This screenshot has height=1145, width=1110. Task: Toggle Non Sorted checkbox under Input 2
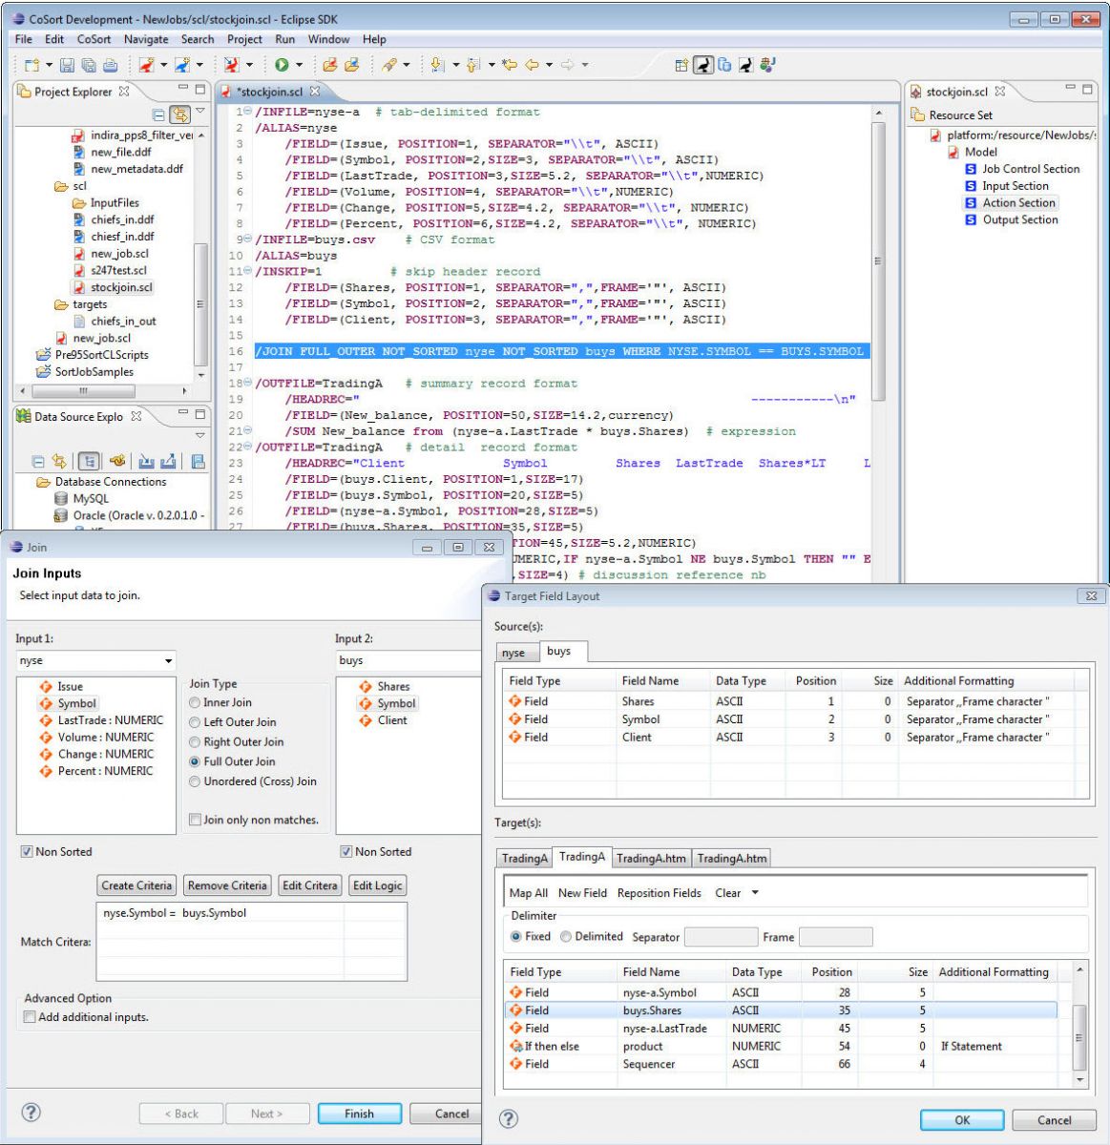[x=346, y=851]
